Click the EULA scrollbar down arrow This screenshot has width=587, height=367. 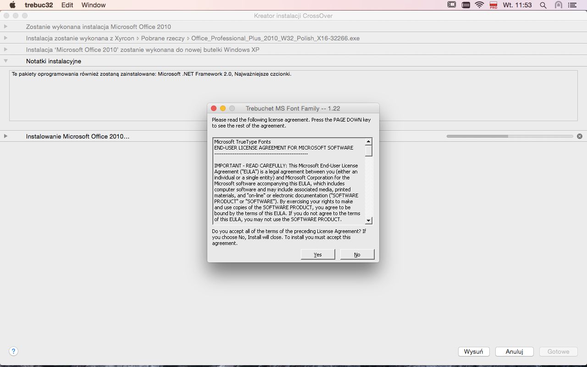pyautogui.click(x=369, y=221)
